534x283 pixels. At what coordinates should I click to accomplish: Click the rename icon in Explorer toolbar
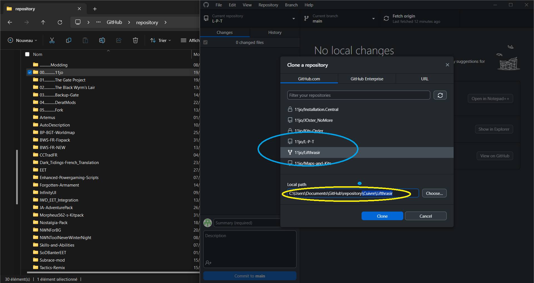point(102,40)
